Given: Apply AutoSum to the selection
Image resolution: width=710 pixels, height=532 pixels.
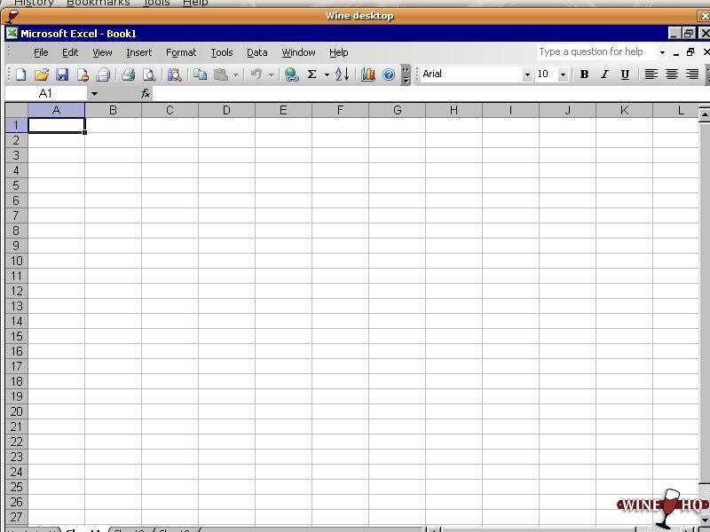Looking at the screenshot, I should pyautogui.click(x=312, y=74).
